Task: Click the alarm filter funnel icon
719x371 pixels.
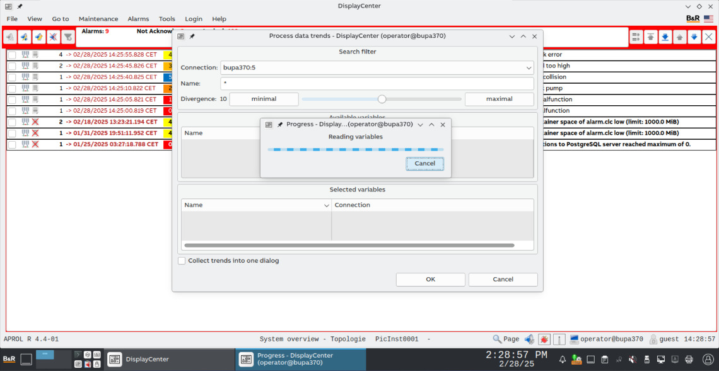Action: click(67, 37)
